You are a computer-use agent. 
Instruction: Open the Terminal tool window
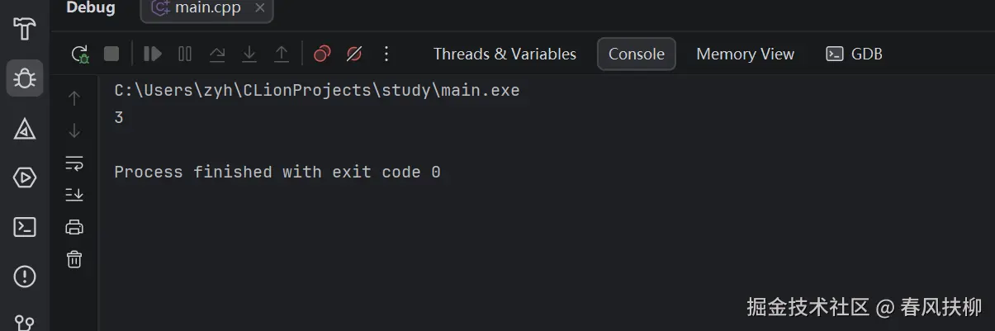[x=25, y=227]
